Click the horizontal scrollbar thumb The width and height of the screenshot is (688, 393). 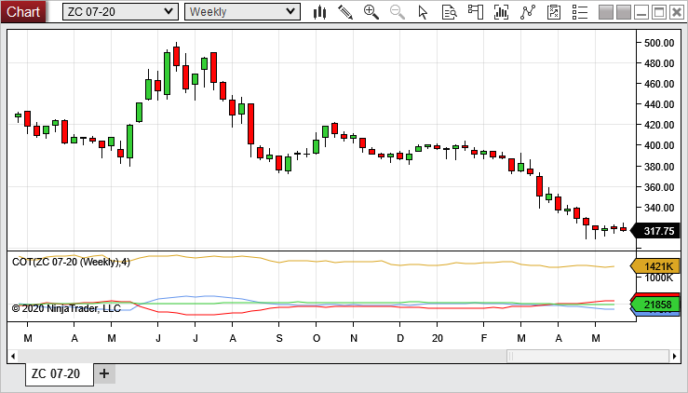pyautogui.click(x=585, y=356)
